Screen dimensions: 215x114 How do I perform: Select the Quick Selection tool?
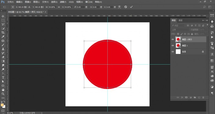(3, 29)
